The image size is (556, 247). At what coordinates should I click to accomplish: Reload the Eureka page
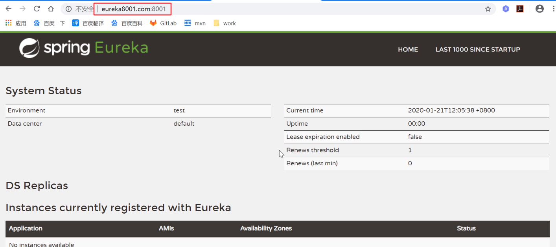click(x=37, y=9)
